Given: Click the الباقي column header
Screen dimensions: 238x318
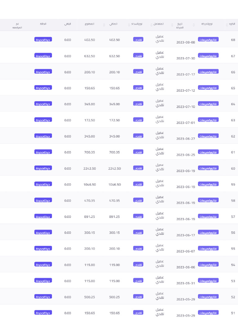Looking at the screenshot, I should coord(68,24).
